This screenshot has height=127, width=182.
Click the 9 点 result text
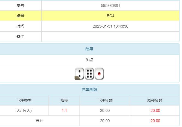[89, 60]
